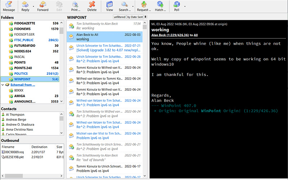Click the message list scroll up arrow
The width and height of the screenshot is (288, 180).
(x=145, y=23)
